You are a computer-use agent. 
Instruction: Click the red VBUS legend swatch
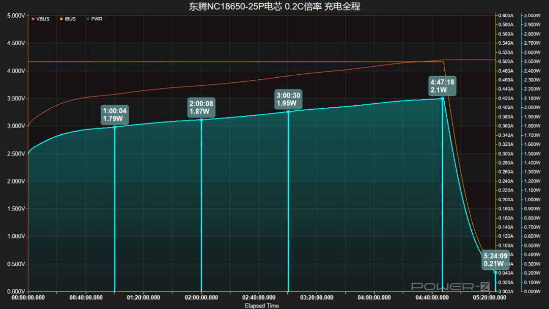[33, 19]
